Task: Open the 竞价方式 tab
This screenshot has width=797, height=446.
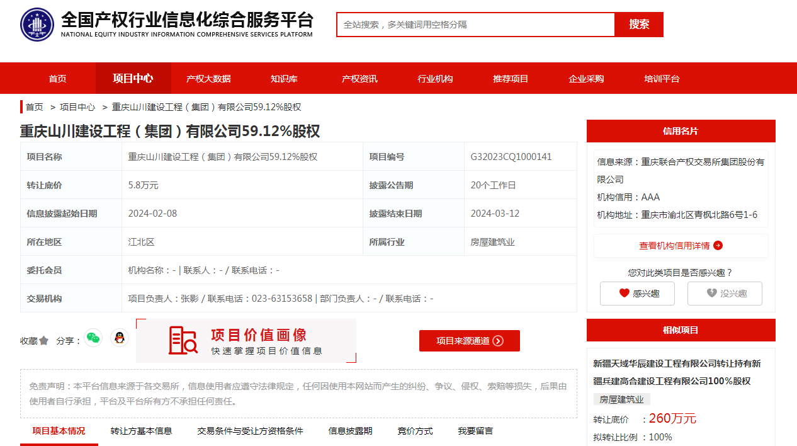Action: pos(415,431)
